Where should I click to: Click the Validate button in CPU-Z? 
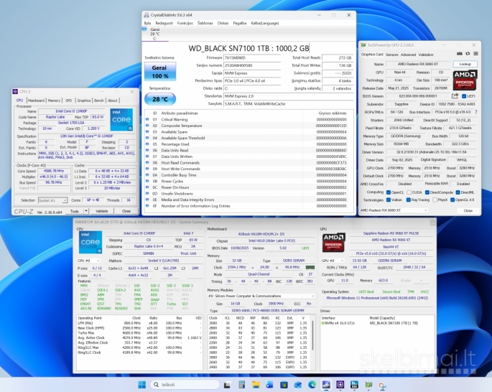101,211
